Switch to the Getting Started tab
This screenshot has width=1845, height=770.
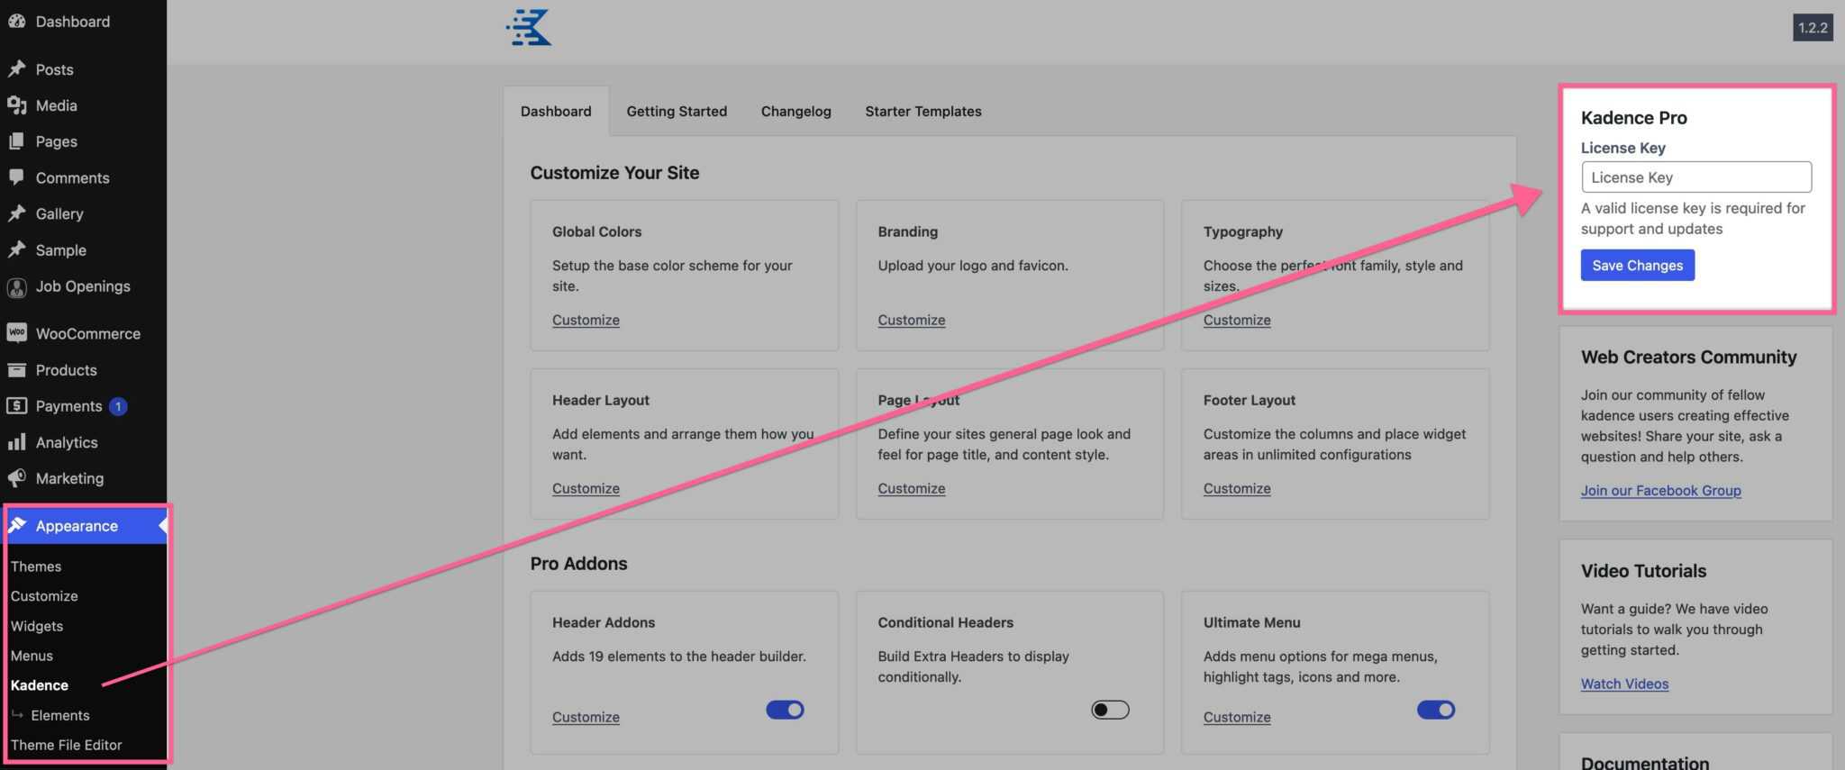[x=676, y=112]
